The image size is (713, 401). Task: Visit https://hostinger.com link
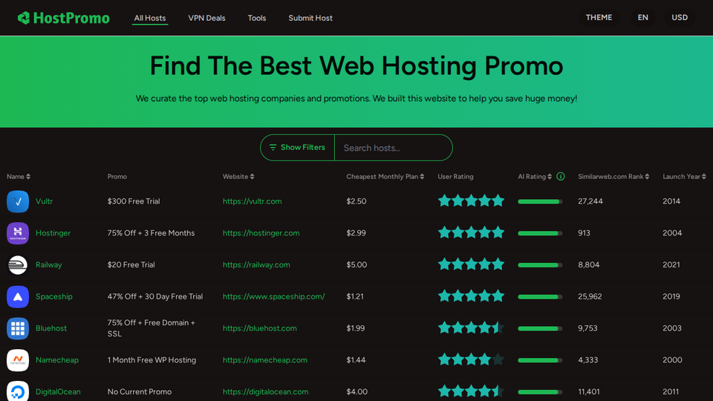click(x=261, y=232)
